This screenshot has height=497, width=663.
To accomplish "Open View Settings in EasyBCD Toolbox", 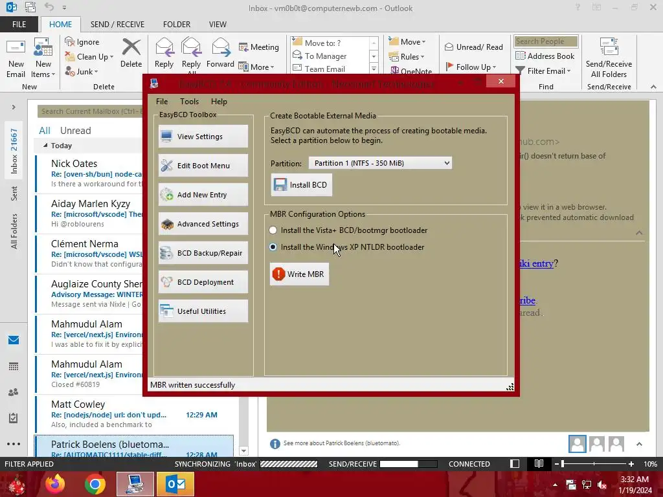I will pyautogui.click(x=203, y=136).
